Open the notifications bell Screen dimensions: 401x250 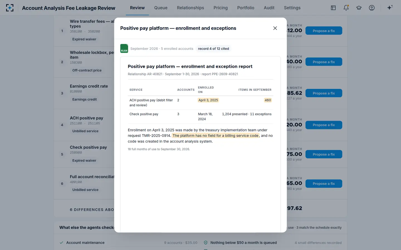[x=346, y=8]
